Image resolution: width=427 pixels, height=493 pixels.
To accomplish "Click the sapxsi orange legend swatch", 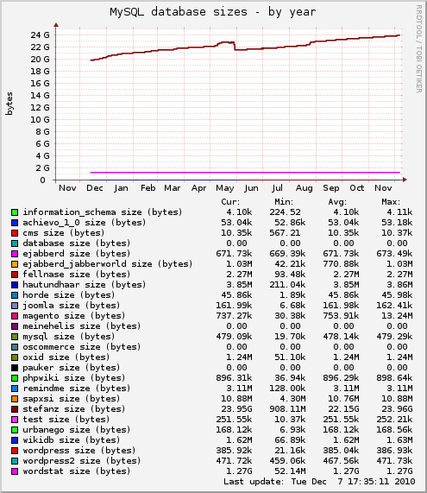I will [15, 399].
